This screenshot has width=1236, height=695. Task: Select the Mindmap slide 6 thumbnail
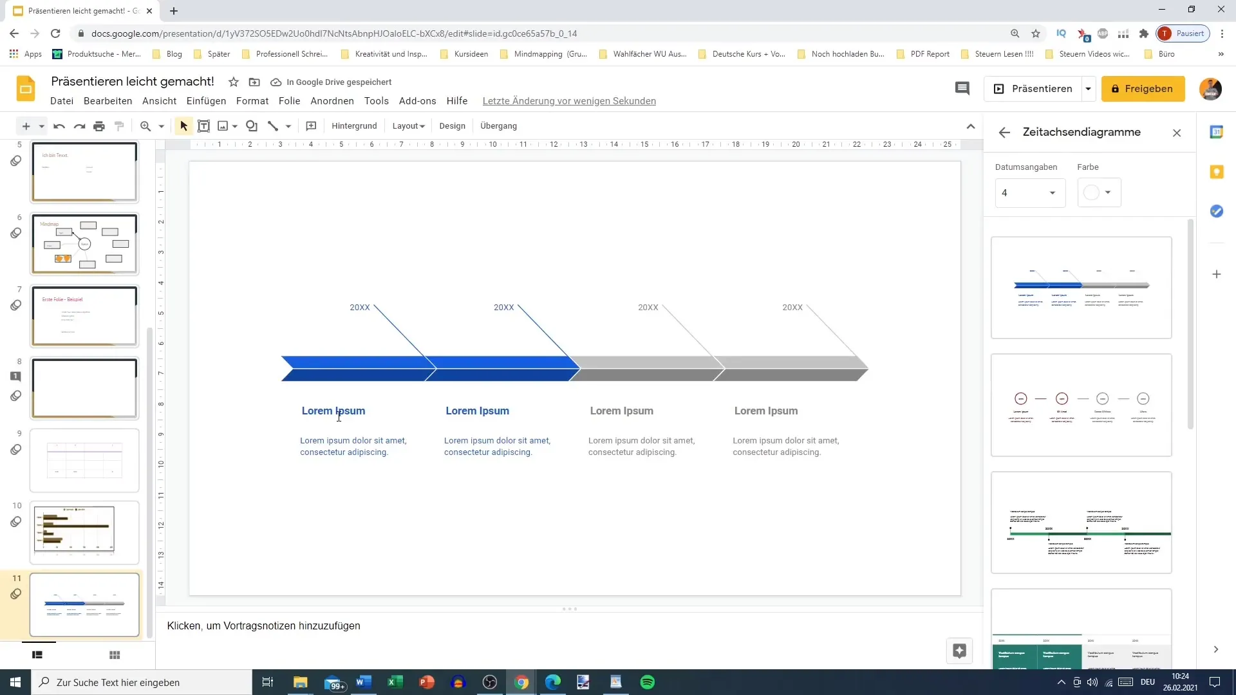pyautogui.click(x=84, y=244)
